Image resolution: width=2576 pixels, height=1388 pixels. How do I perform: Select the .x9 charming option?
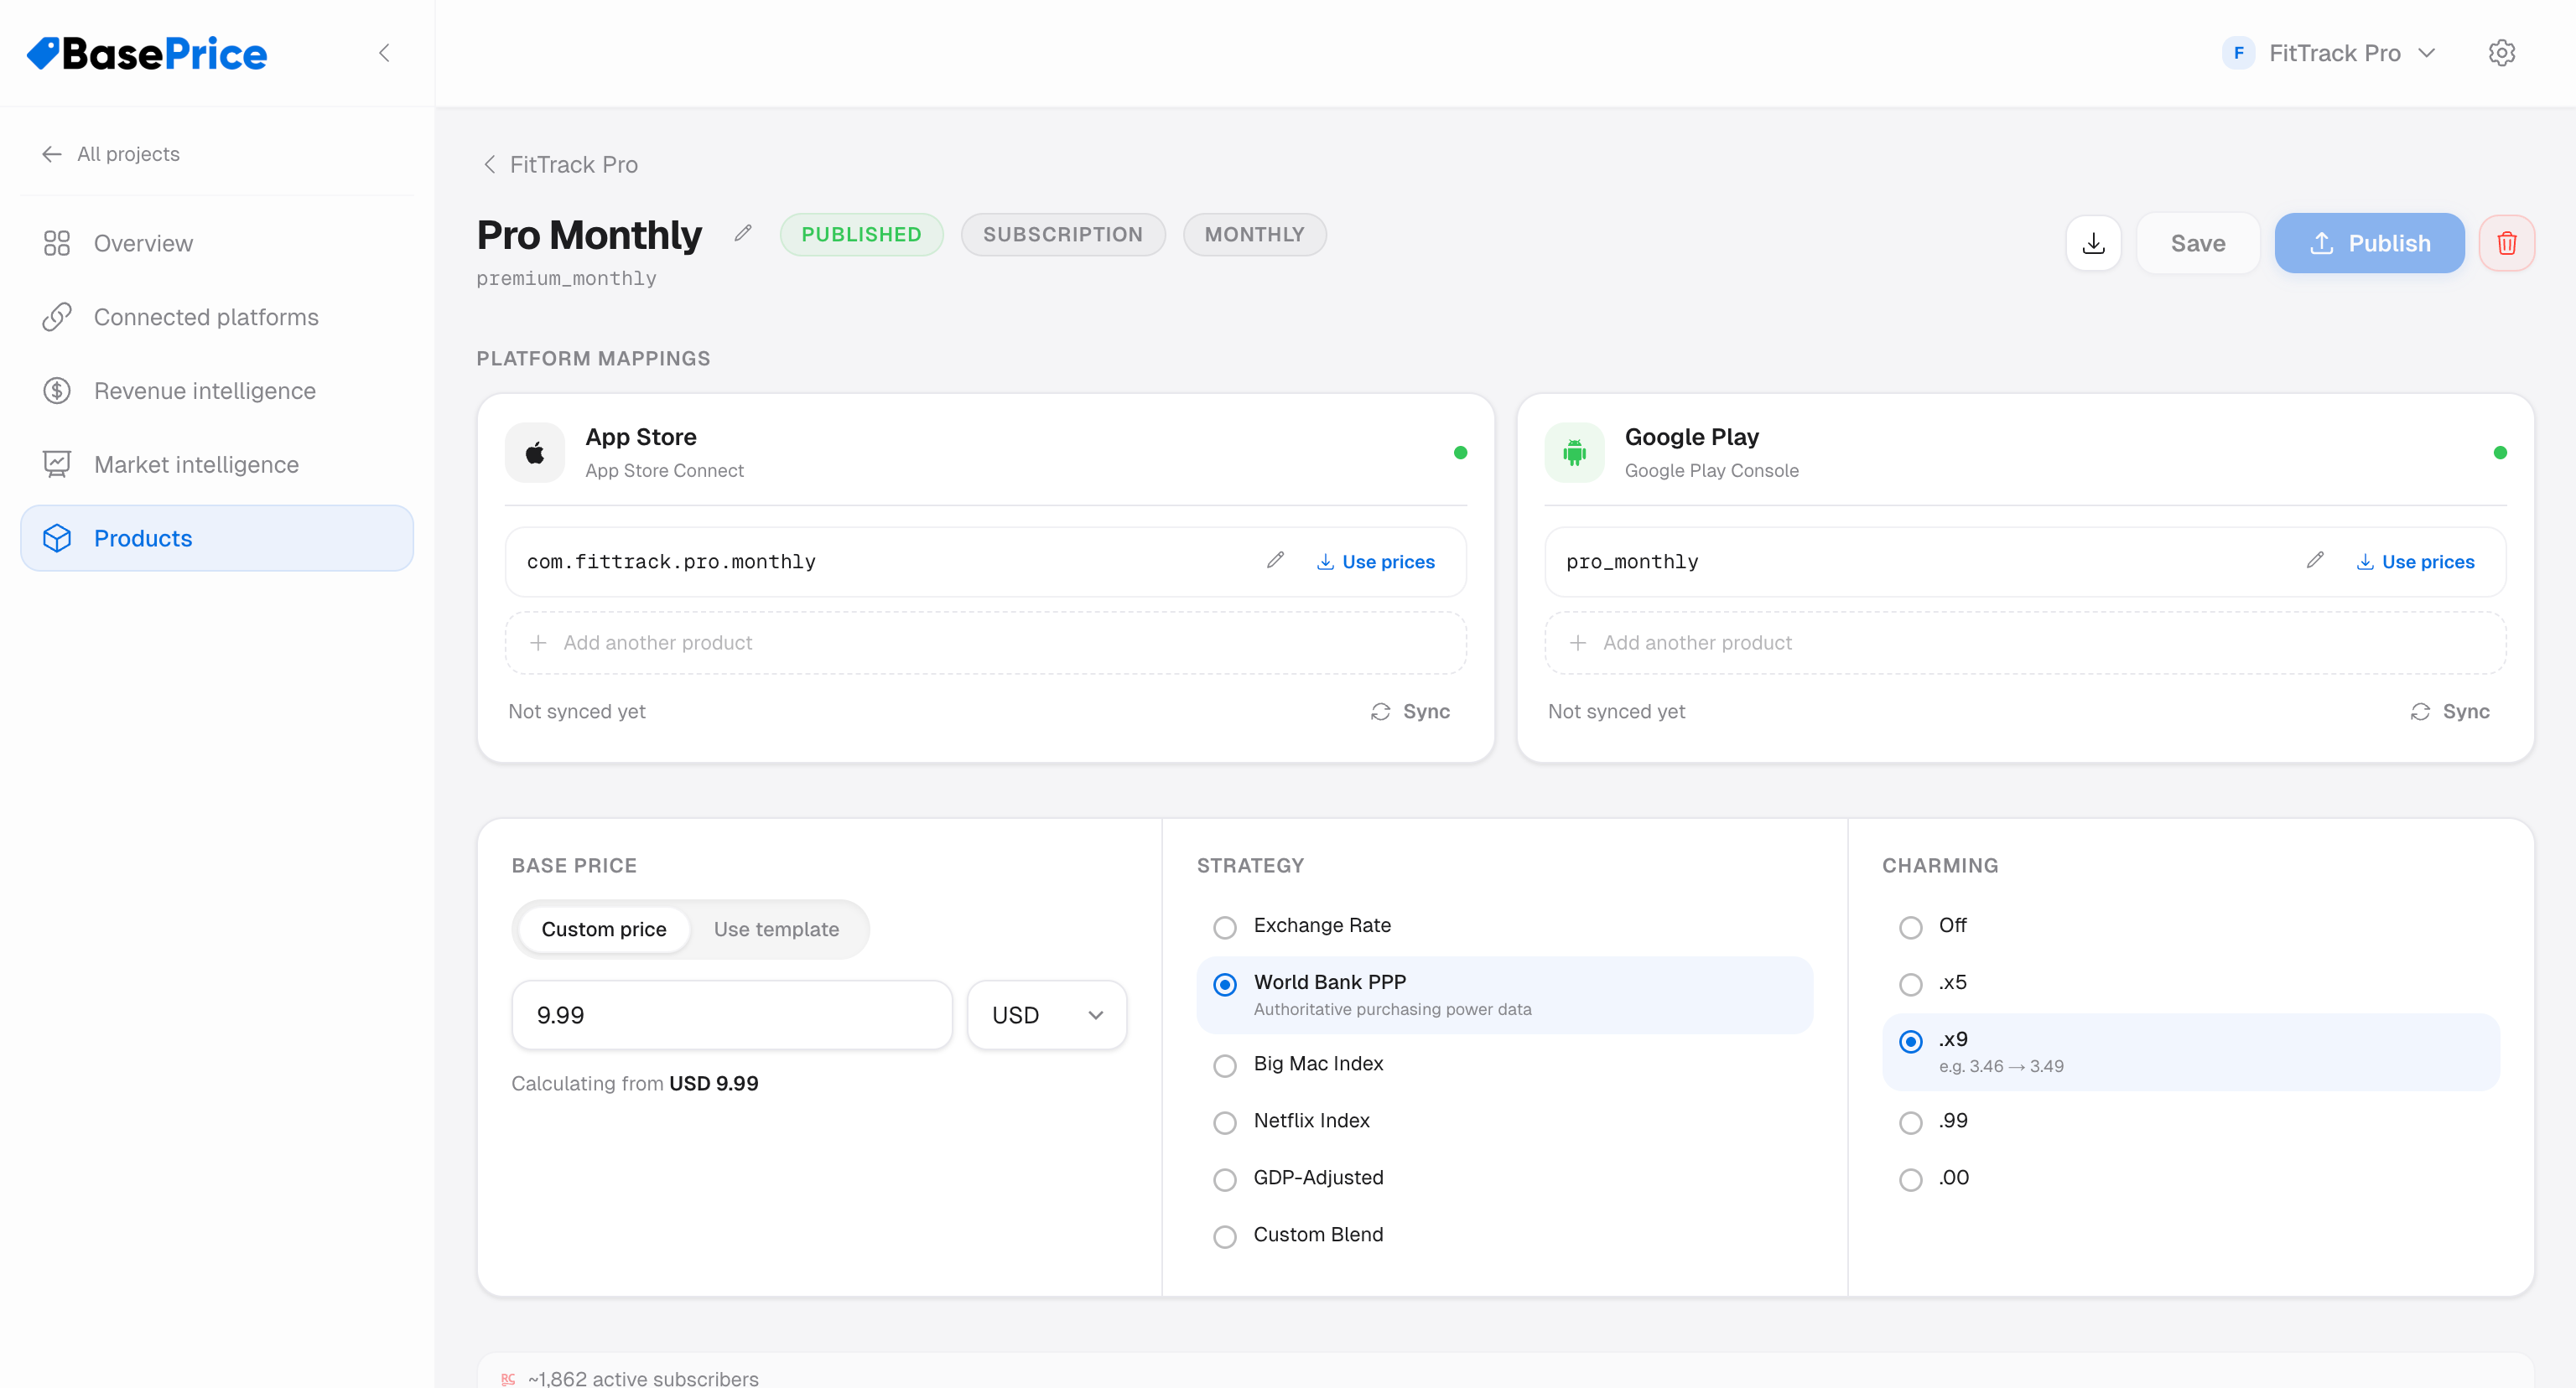coord(2191,1052)
